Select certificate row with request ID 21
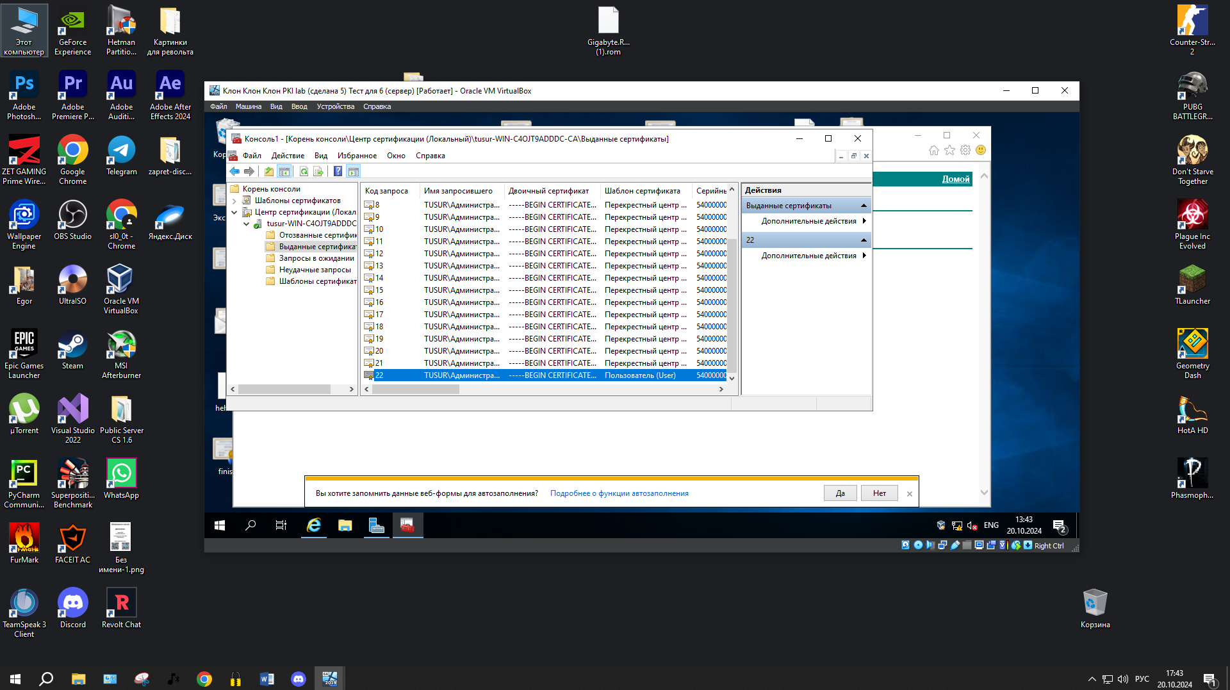This screenshot has width=1230, height=690. click(545, 363)
